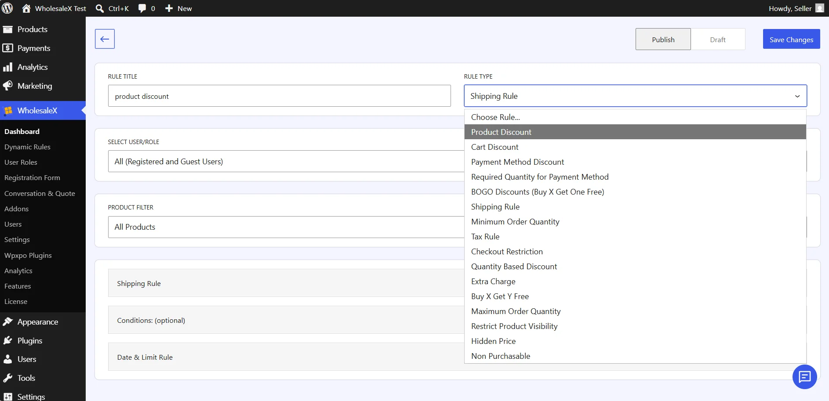Screen dimensions: 829x401
Task: Select Minimum Order Quantity option
Action: 635,222
